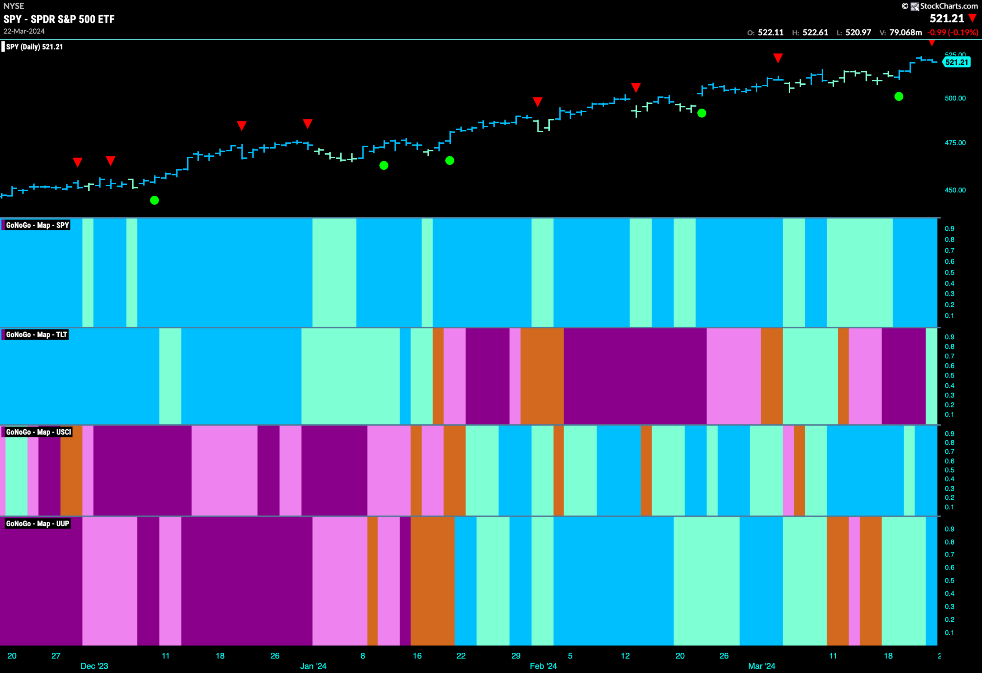The image size is (982, 673).
Task: Click the GoNoGo - Map - SPY panel label
Action: point(37,225)
